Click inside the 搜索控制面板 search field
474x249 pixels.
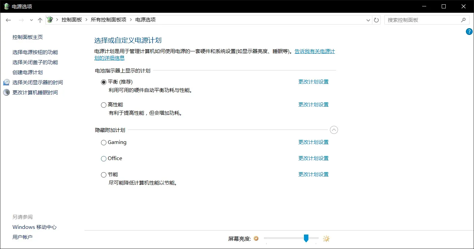(421, 20)
